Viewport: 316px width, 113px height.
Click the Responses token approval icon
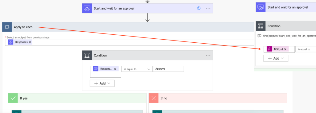[11, 42]
